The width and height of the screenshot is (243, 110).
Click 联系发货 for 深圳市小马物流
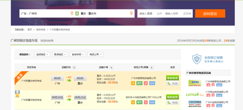coord(173,97)
